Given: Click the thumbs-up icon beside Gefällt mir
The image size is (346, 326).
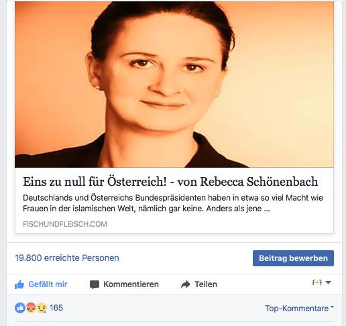Looking at the screenshot, I should (x=19, y=284).
